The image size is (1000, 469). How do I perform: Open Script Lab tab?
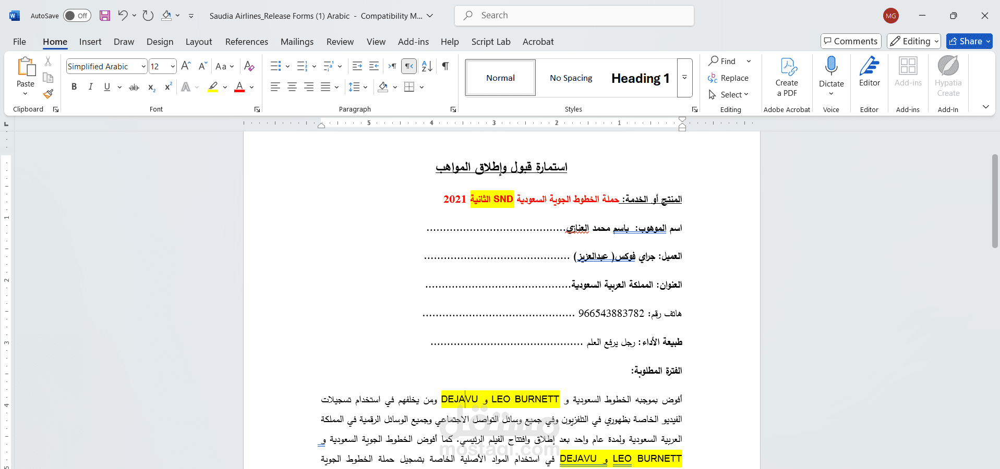pos(491,42)
